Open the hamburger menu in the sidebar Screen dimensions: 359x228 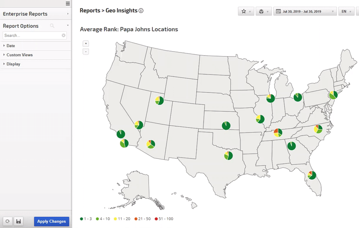pos(67,4)
